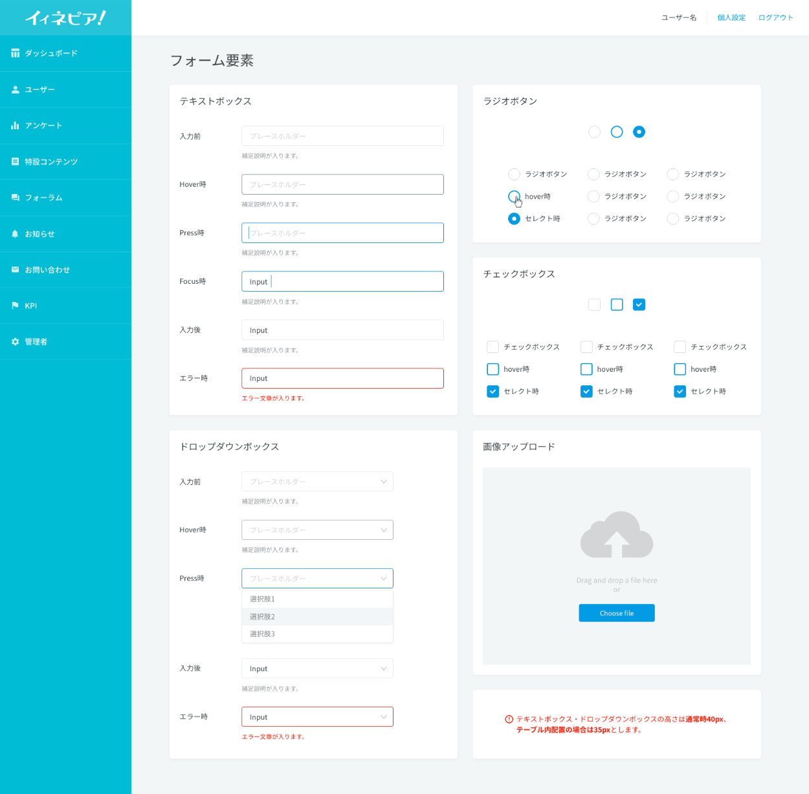Open 特設コンテンツ menu item in sidebar
Image resolution: width=809 pixels, height=794 pixels.
(51, 162)
